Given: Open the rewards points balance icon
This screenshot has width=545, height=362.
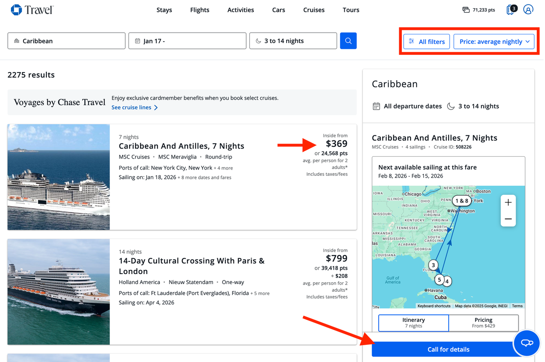Looking at the screenshot, I should tap(466, 10).
